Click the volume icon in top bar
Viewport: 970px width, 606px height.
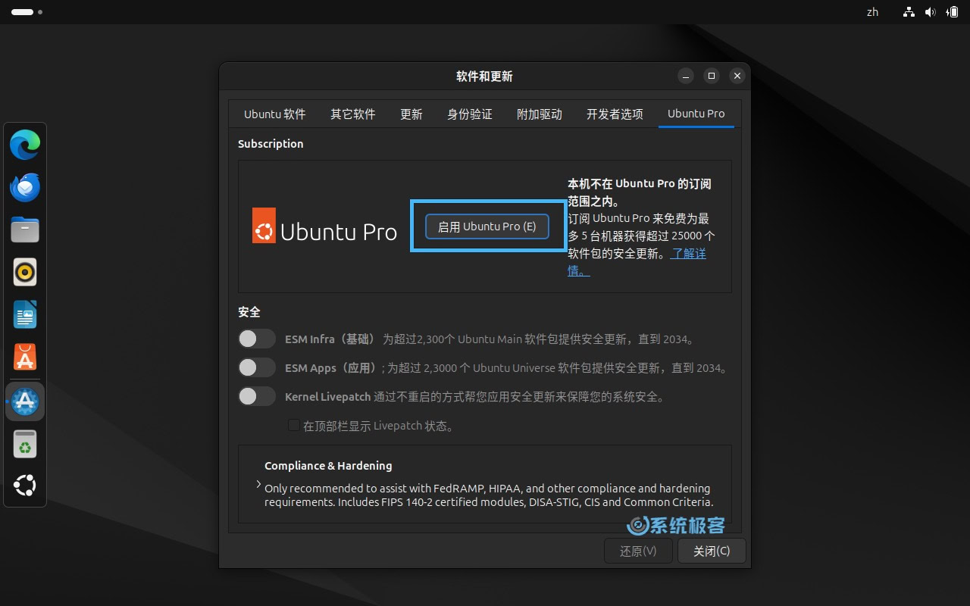coord(930,12)
